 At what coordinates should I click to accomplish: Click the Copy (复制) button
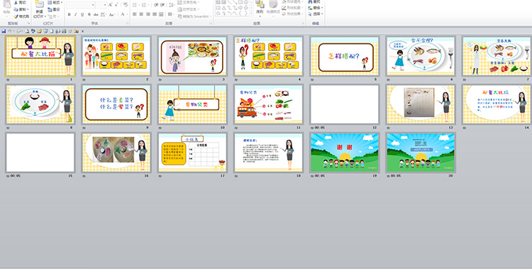click(21, 9)
